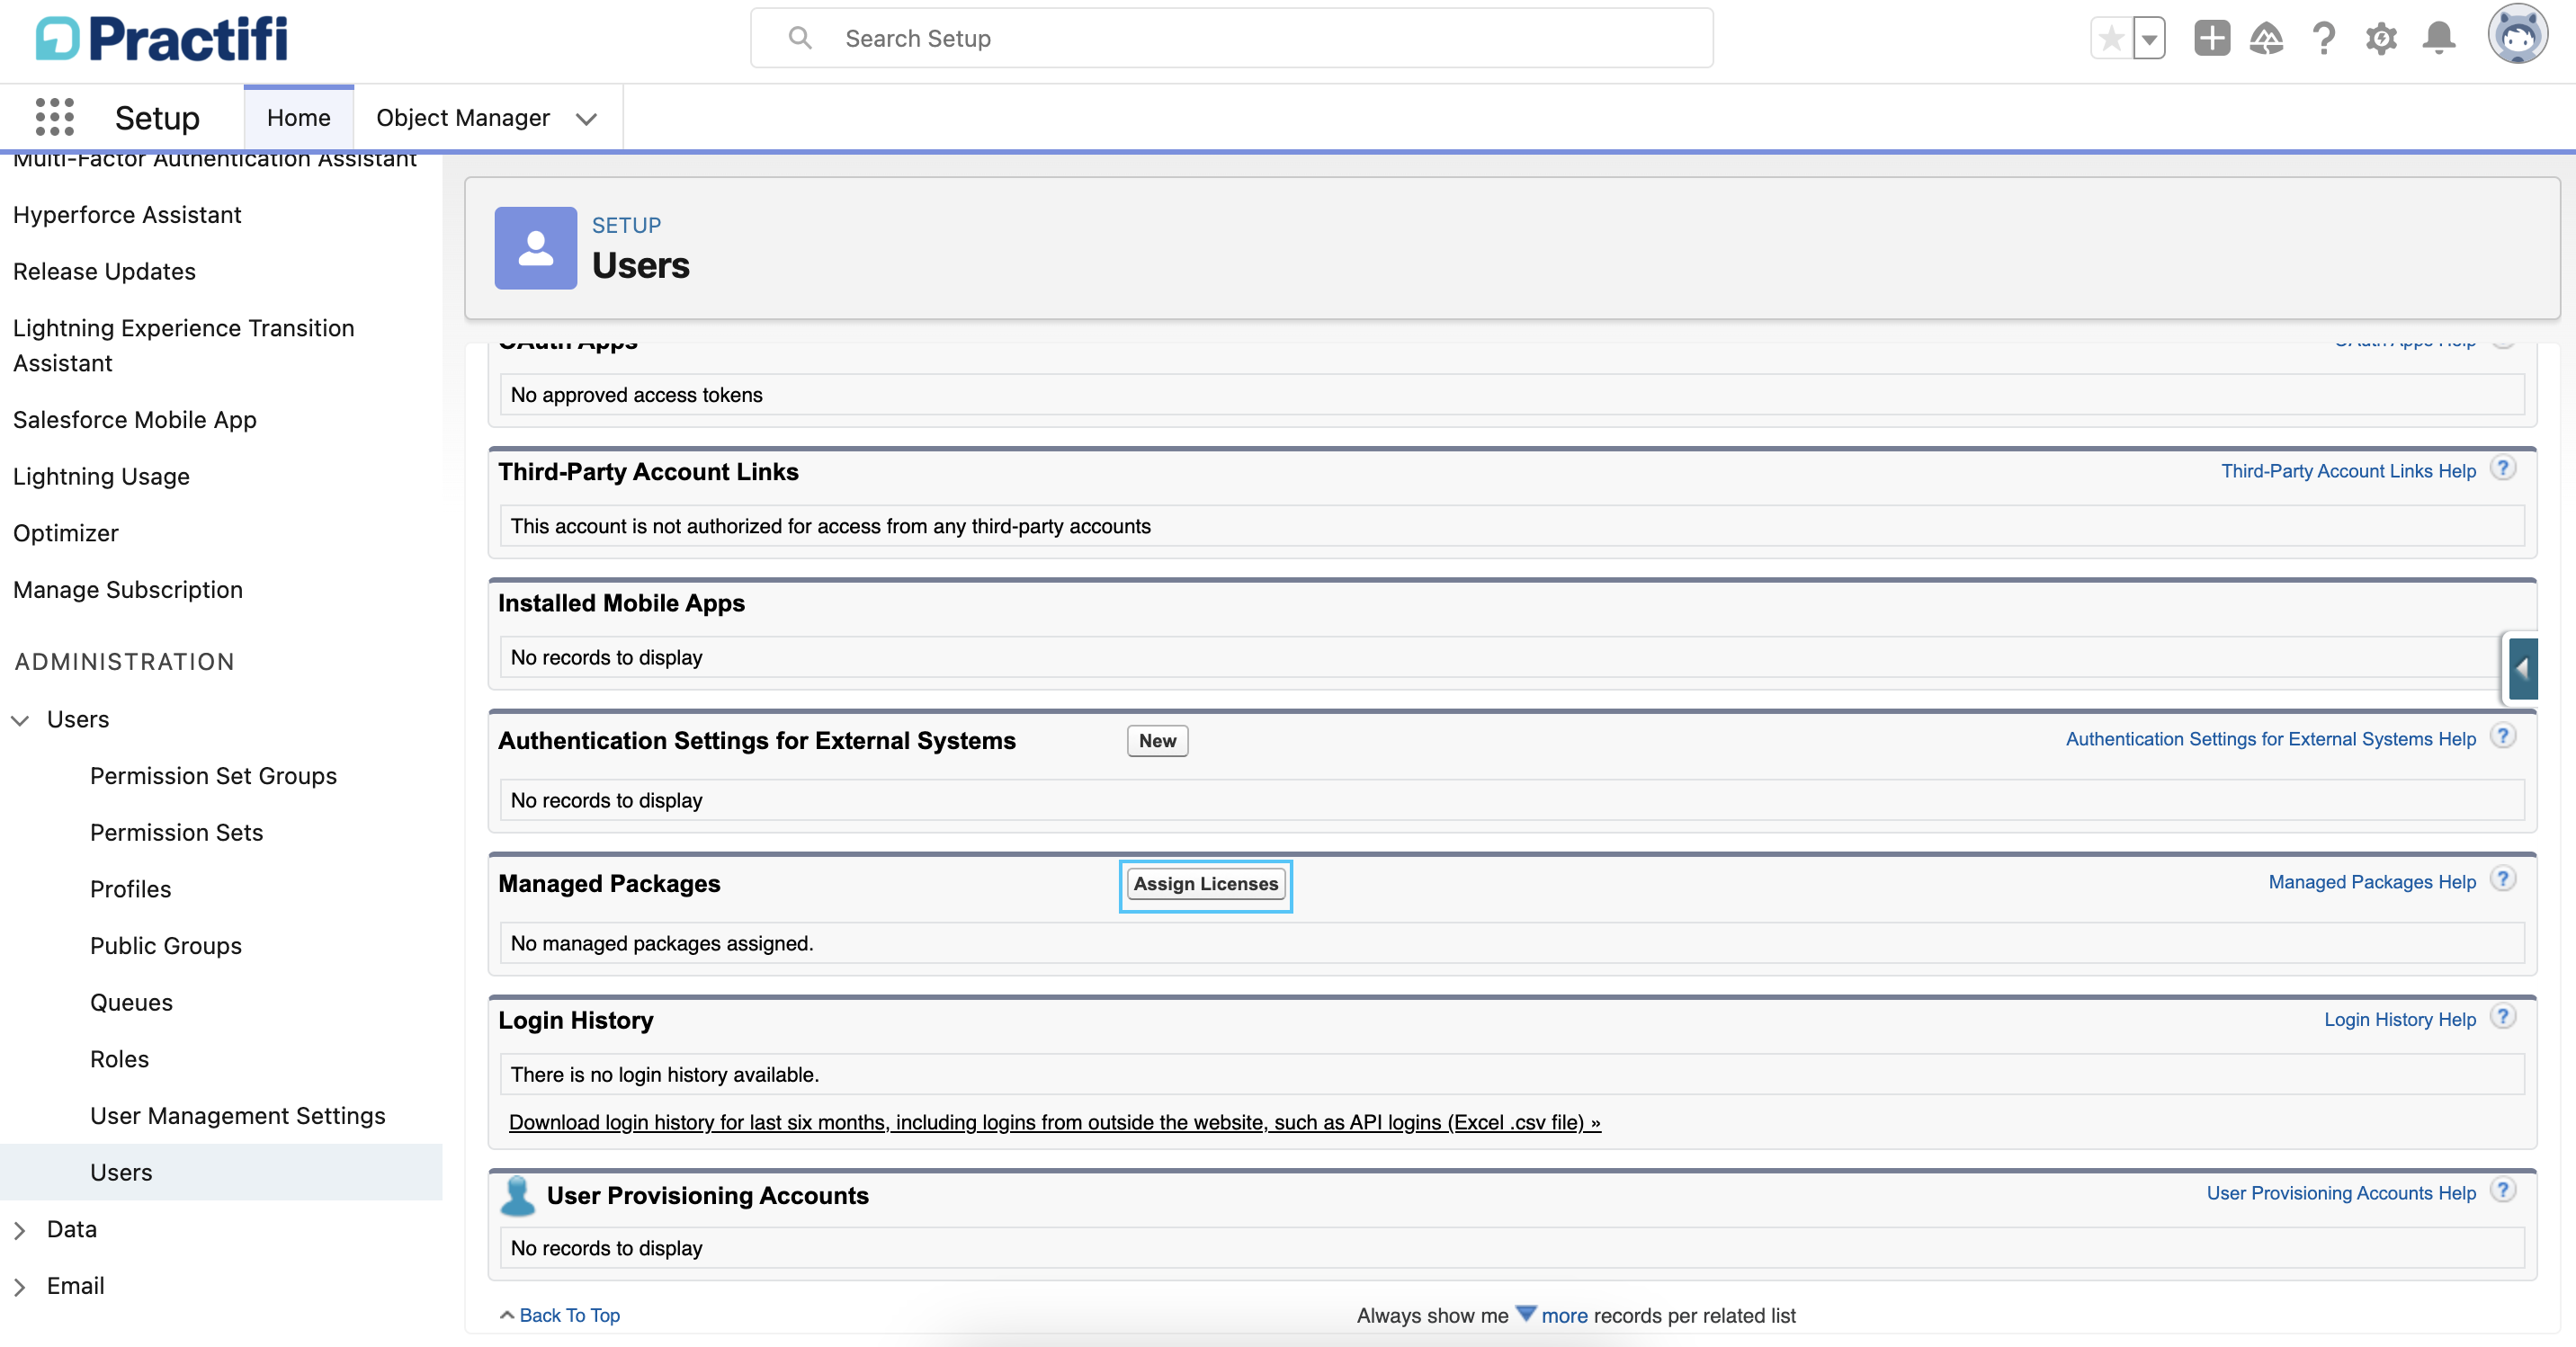Click the Back To Top link

point(569,1315)
